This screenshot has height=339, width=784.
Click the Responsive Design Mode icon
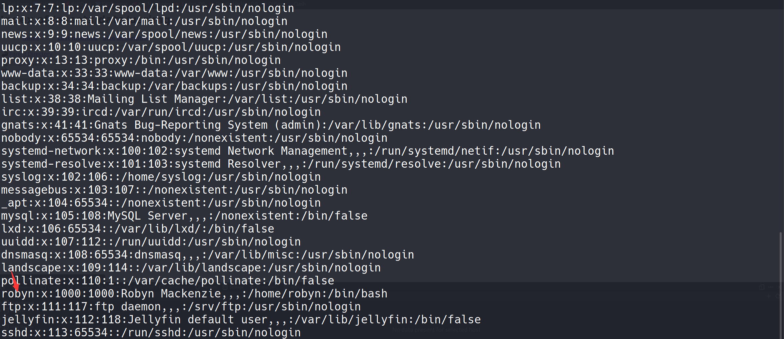pos(762,287)
